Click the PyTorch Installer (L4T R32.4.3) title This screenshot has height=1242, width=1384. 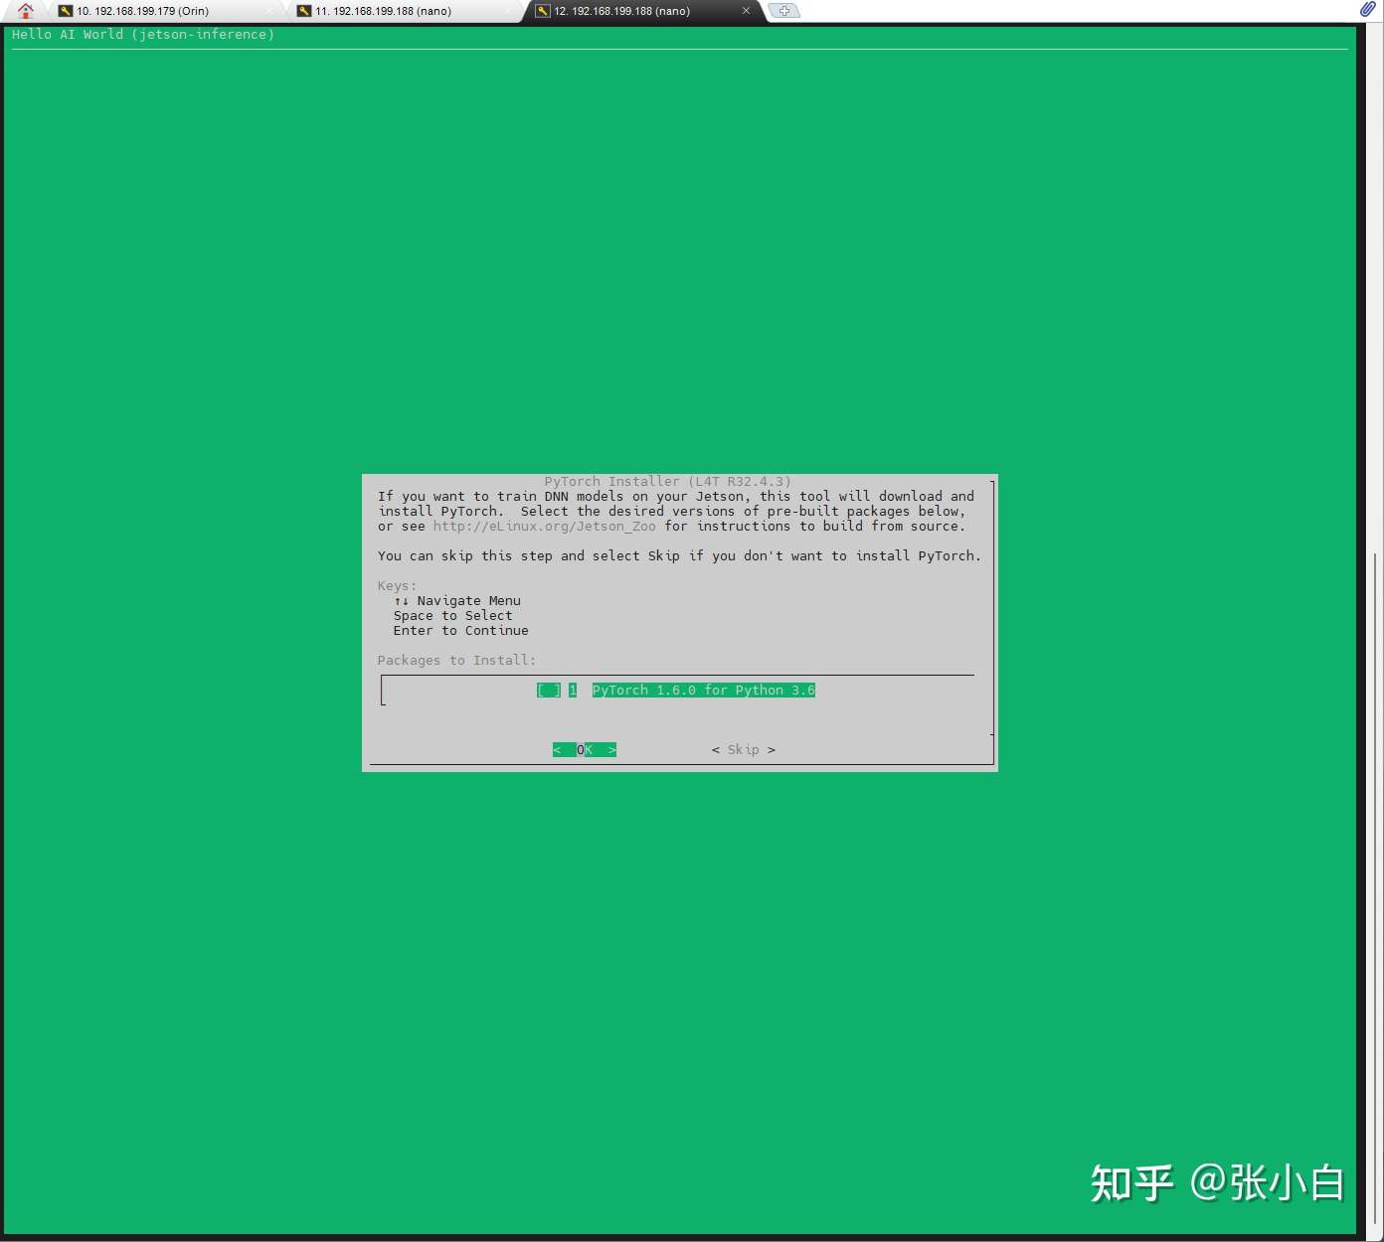[x=668, y=481]
